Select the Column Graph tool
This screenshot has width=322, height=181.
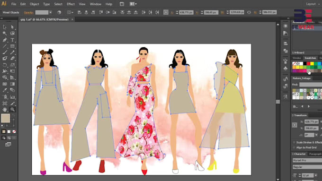(x=12, y=97)
